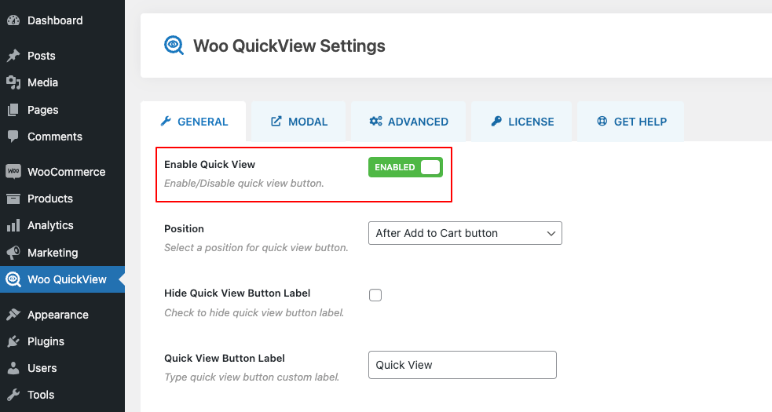
Task: Switch to the Modal tab
Action: pyautogui.click(x=299, y=122)
